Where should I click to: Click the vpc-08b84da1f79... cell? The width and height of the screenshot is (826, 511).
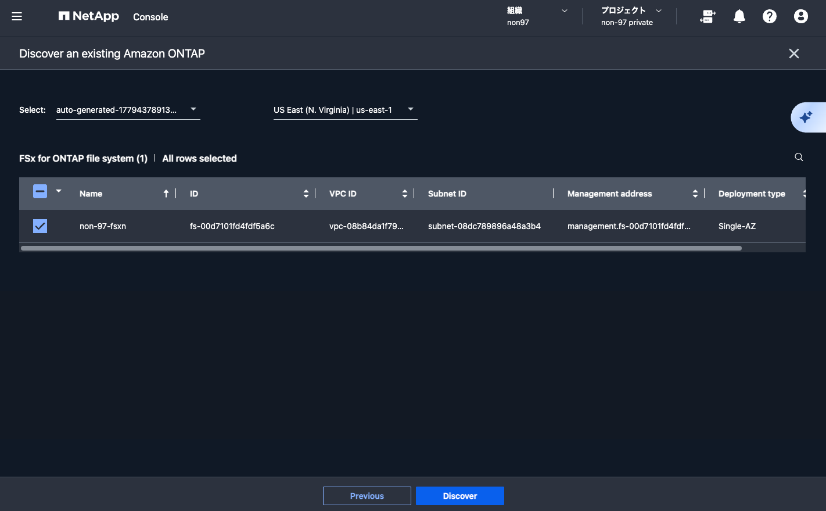pyautogui.click(x=367, y=226)
